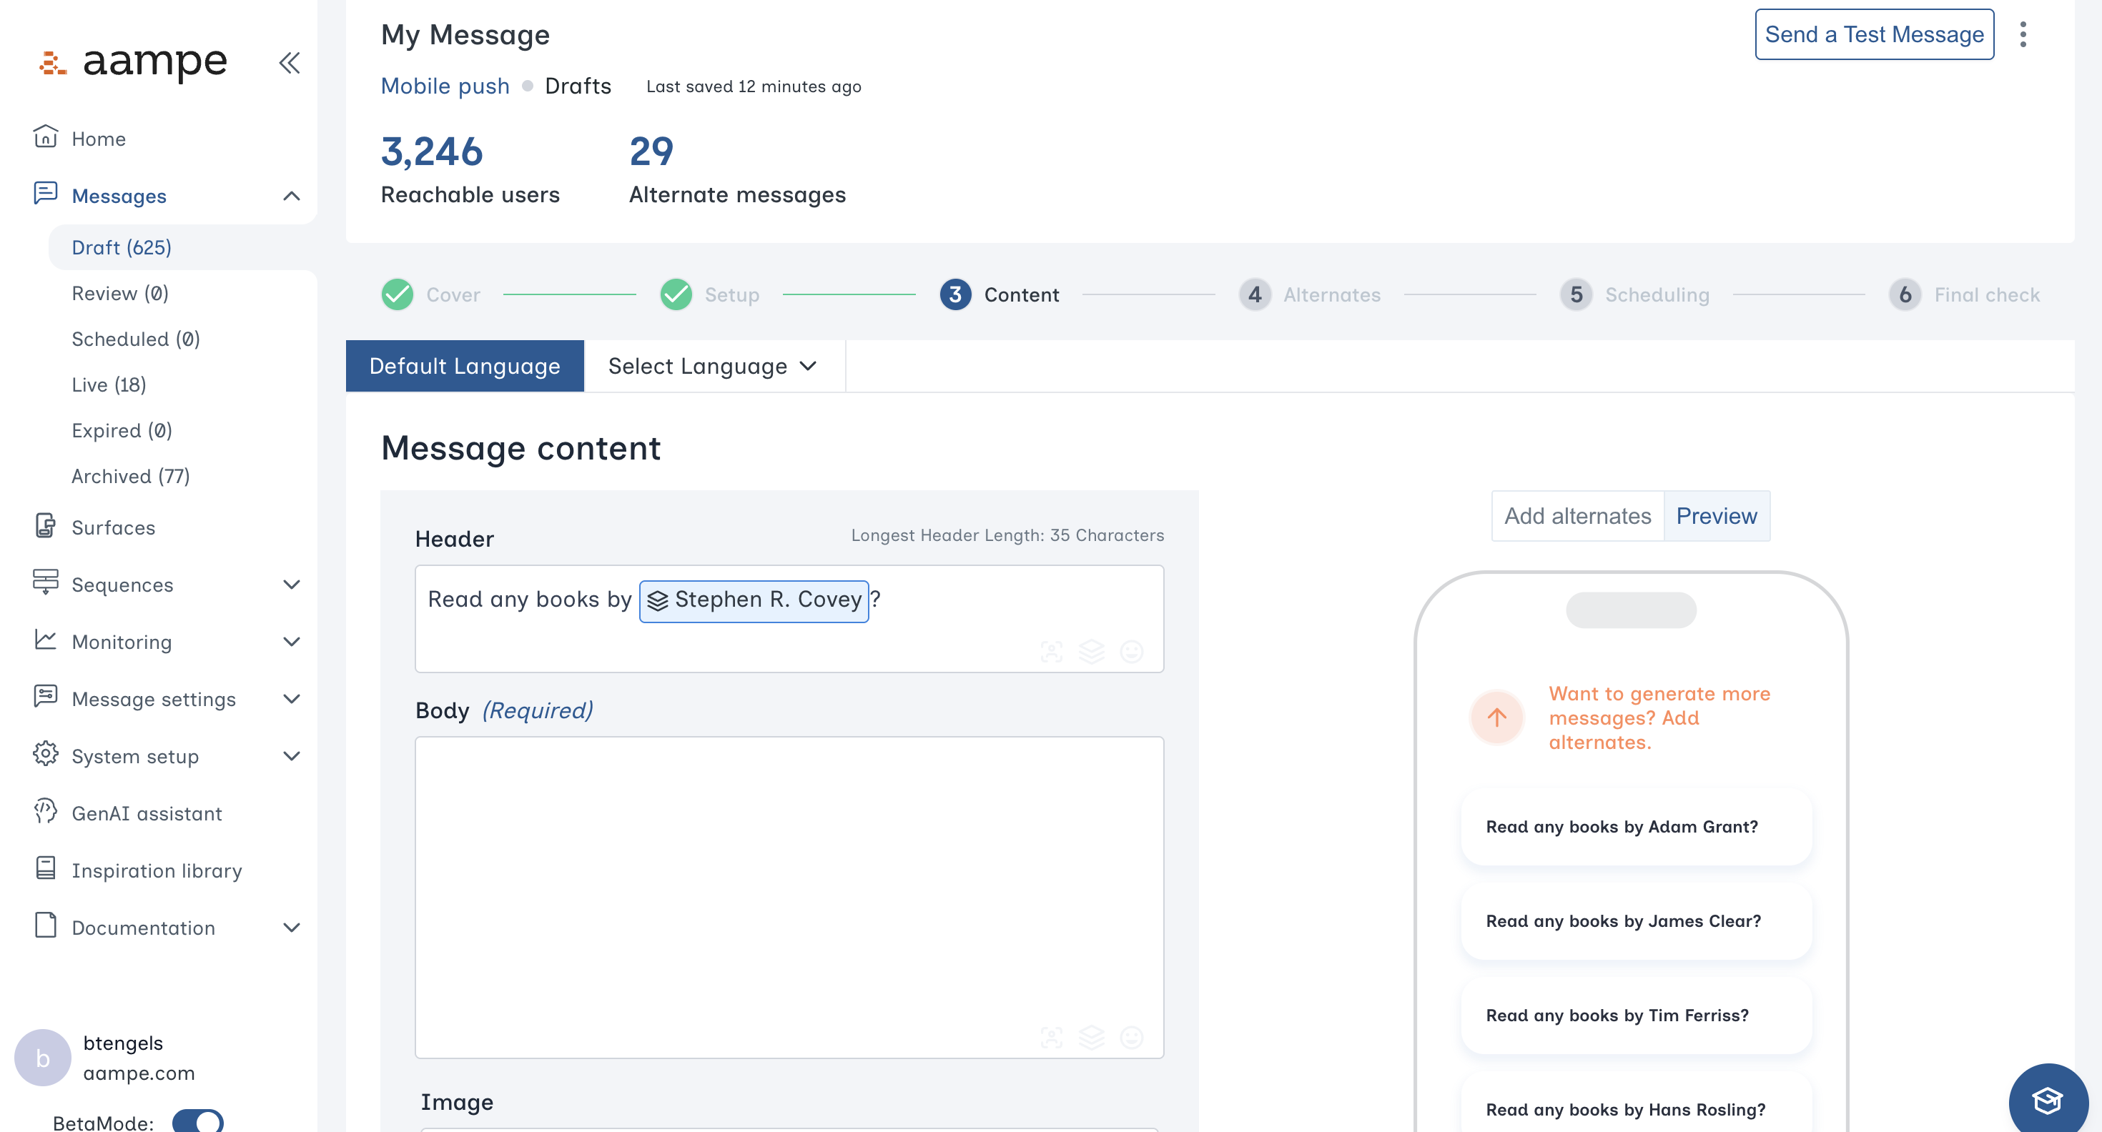Click the Inspiration library book icon
2102x1132 pixels.
coord(46,868)
